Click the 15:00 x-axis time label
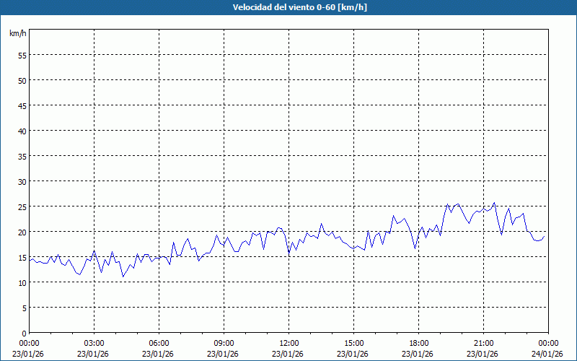Screen dimensions: 577x361 coord(353,343)
